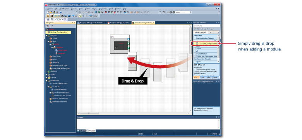Viewport: 302px width, 140px height.
Task: Select Module Configuration in Navigation tree
Action: [x=58, y=33]
